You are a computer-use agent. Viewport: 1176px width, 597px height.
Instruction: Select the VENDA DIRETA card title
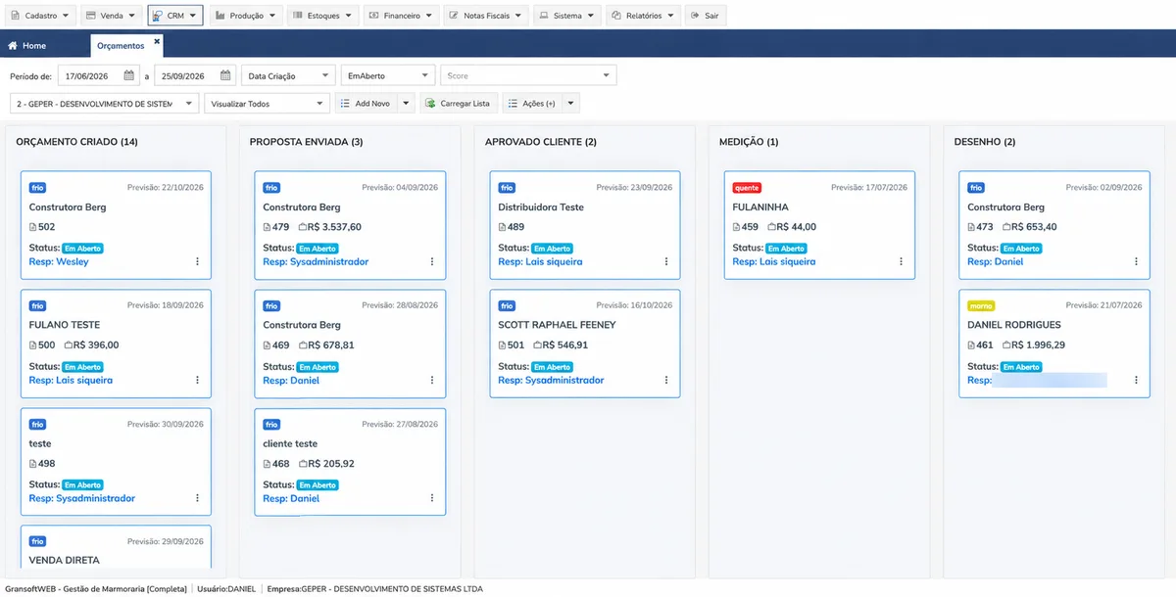(64, 561)
